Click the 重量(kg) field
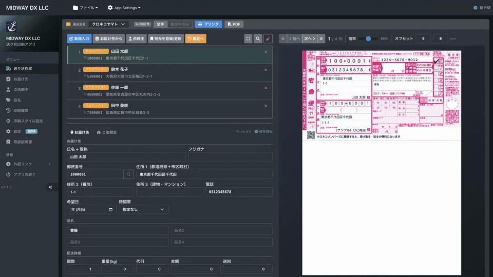The height and width of the screenshot is (277, 493). tap(118, 269)
